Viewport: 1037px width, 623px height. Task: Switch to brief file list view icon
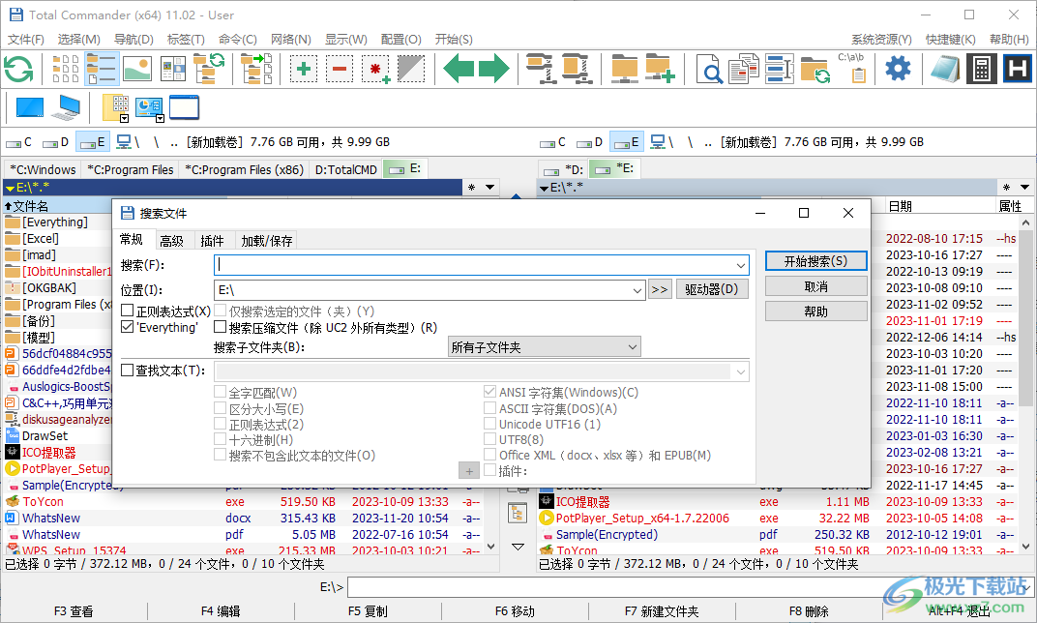(x=66, y=69)
